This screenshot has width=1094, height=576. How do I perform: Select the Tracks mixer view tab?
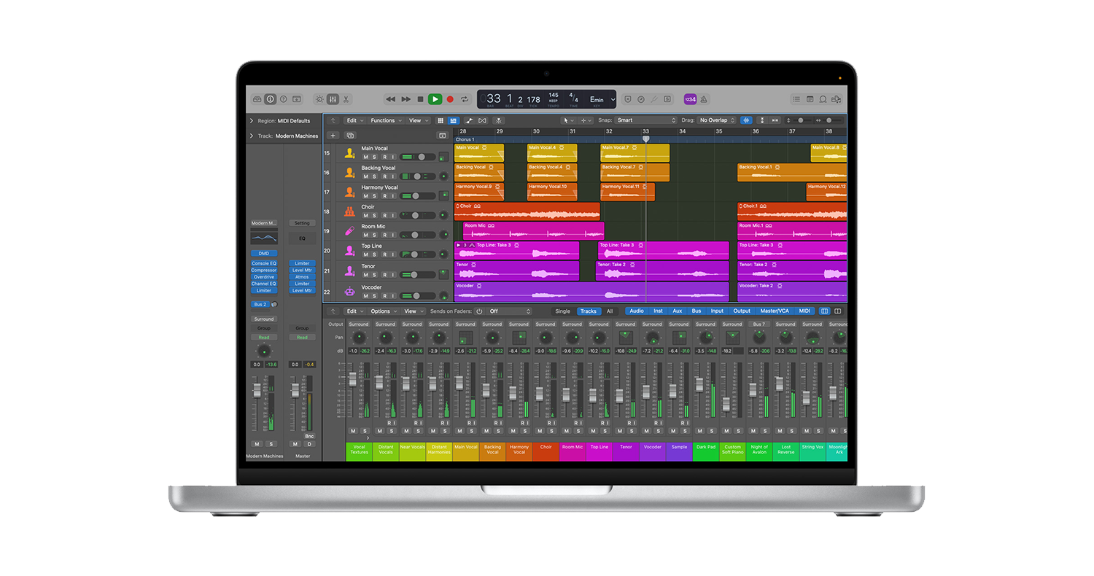click(x=588, y=311)
